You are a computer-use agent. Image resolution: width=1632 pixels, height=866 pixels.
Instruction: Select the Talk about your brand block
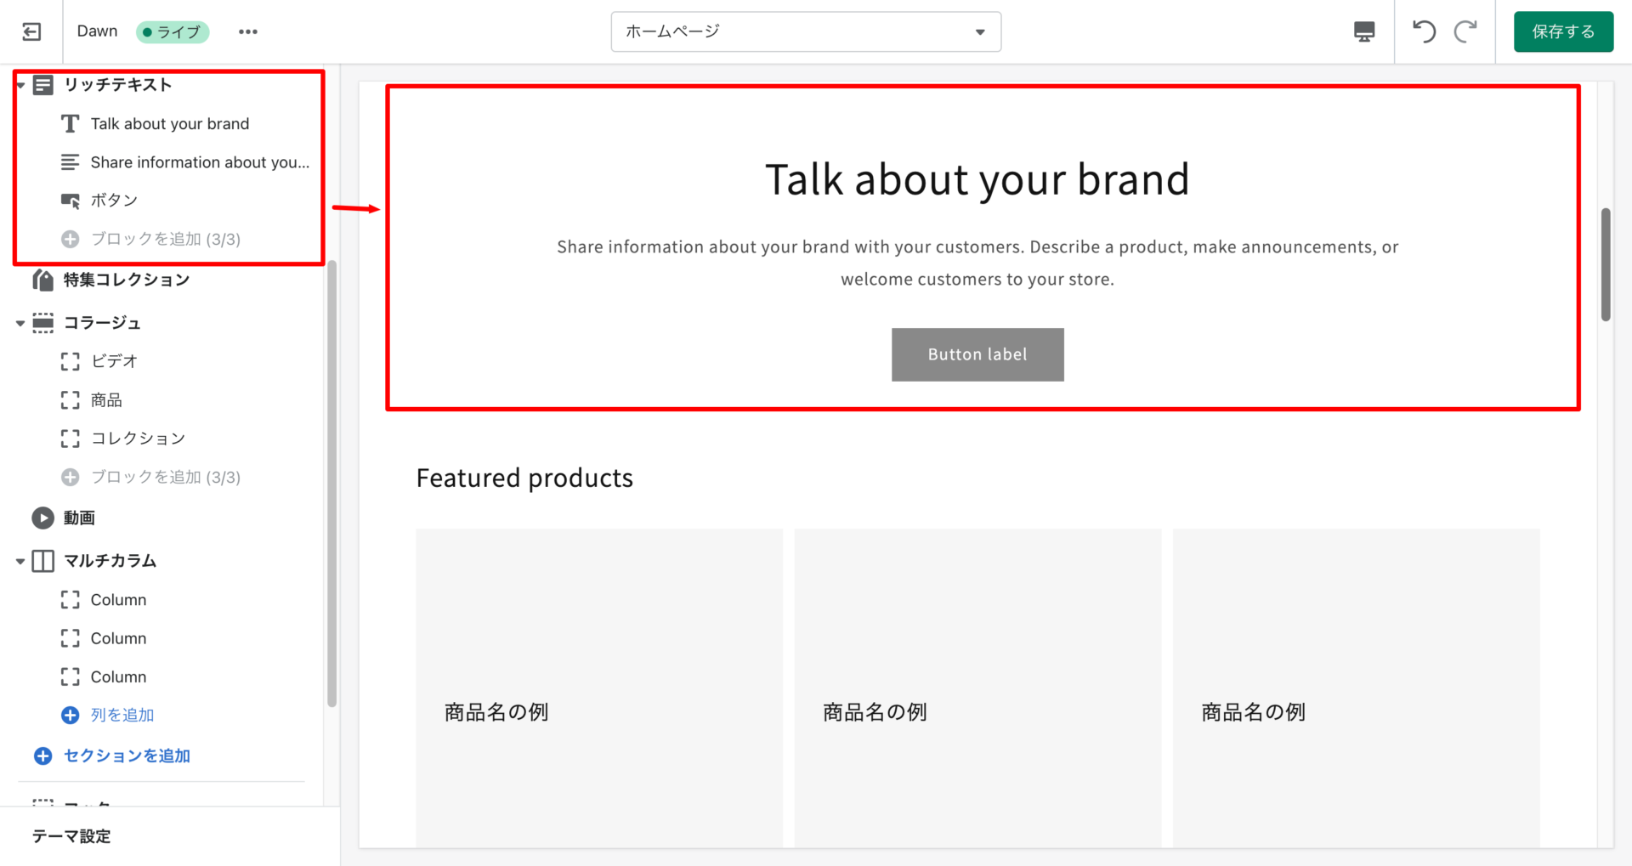(170, 124)
